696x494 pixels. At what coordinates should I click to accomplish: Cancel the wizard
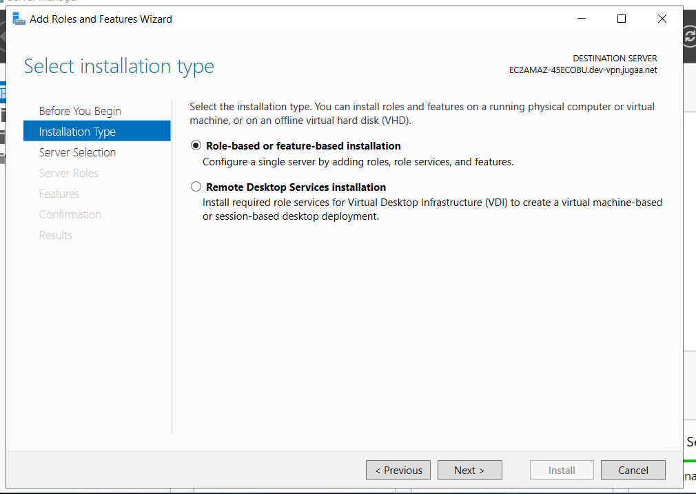[633, 470]
